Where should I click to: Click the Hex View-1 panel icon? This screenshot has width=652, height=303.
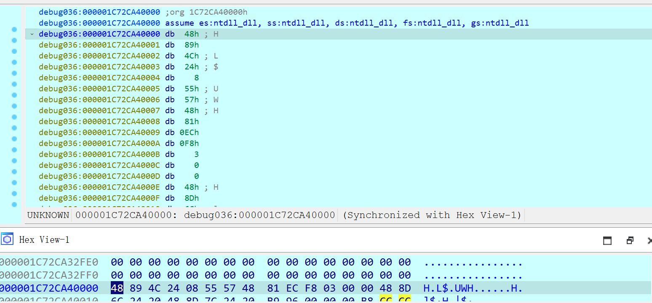8,240
